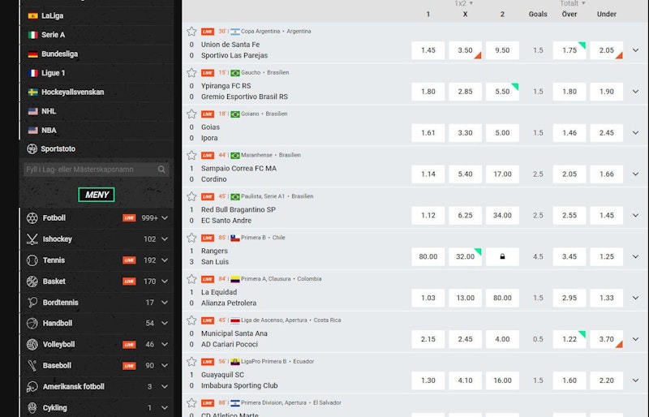Select the 34.00 odds for EC Santo Andre
This screenshot has height=417, width=649.
coord(502,215)
